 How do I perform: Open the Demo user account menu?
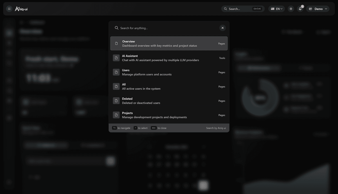[x=318, y=9]
